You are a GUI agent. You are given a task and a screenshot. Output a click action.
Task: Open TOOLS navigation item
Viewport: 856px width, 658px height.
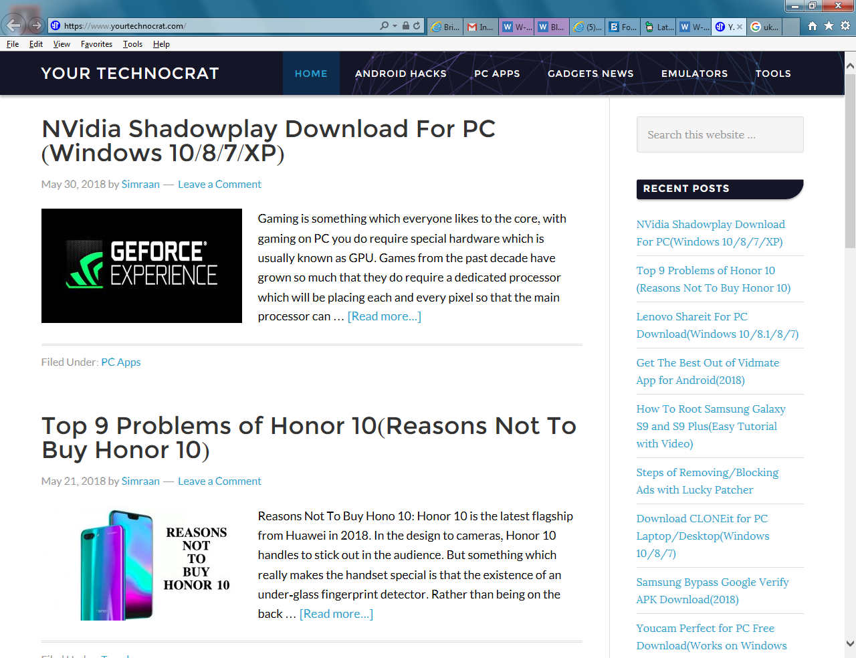pos(773,74)
